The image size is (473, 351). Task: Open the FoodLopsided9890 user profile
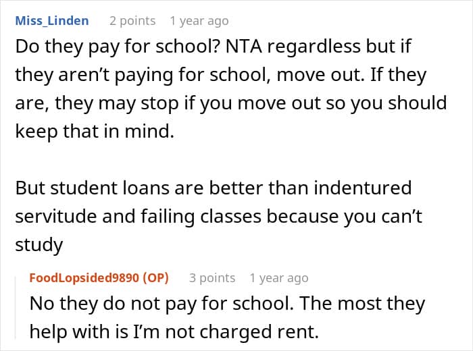coord(85,277)
